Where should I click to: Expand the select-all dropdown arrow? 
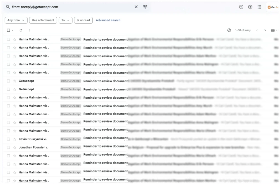click(x=12, y=30)
